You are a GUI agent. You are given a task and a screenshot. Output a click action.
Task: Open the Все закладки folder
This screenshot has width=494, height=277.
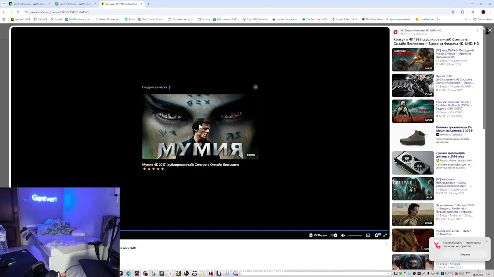coord(482,19)
